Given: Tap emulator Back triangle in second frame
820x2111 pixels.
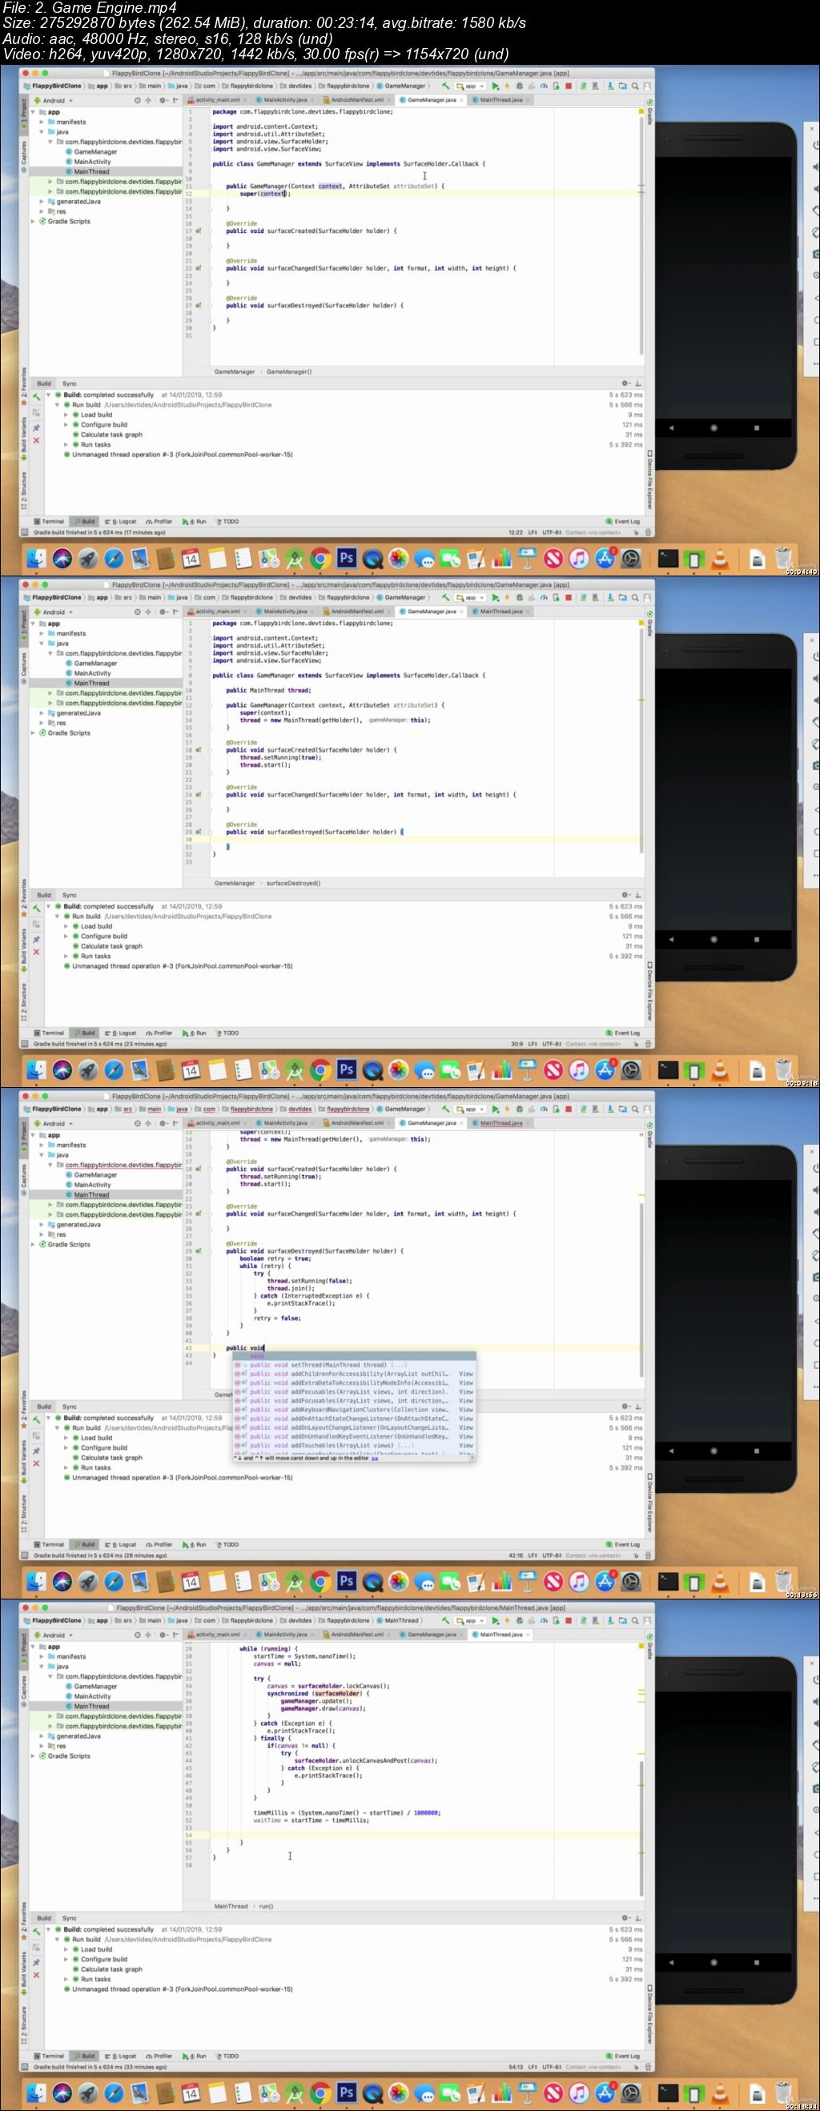Looking at the screenshot, I should 671,939.
